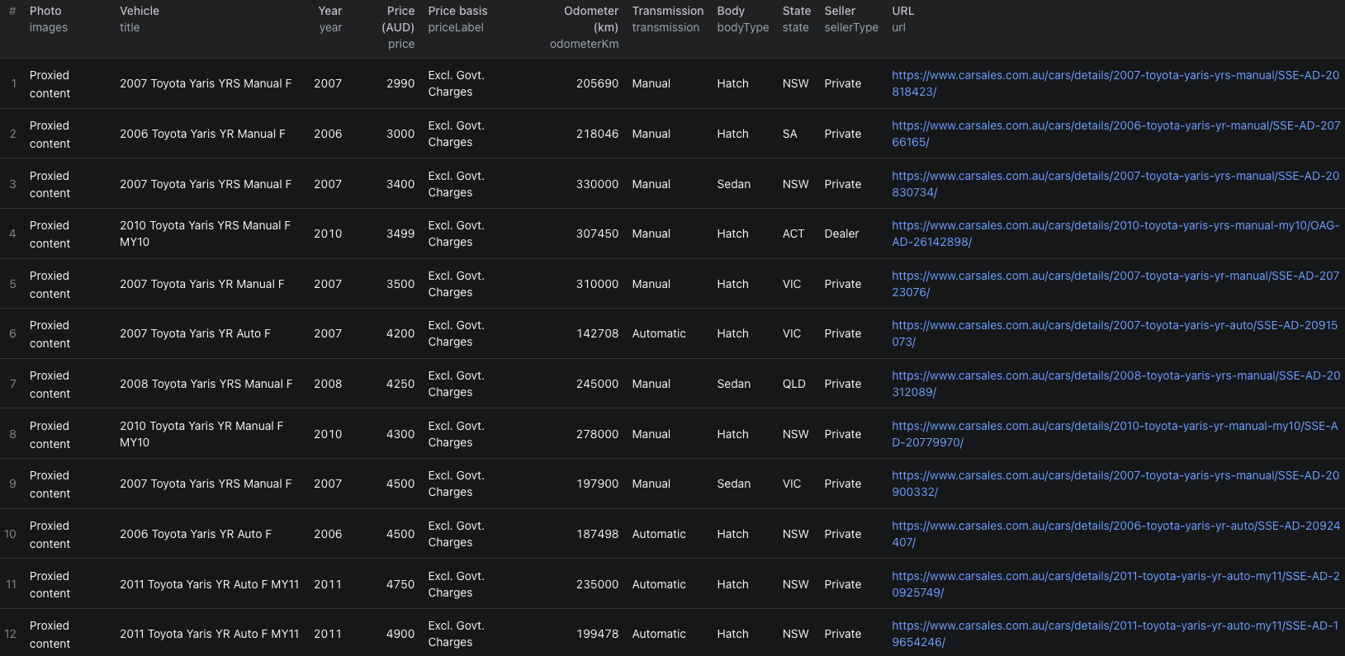
Task: Select the odometer value 218046
Action: [x=597, y=134]
